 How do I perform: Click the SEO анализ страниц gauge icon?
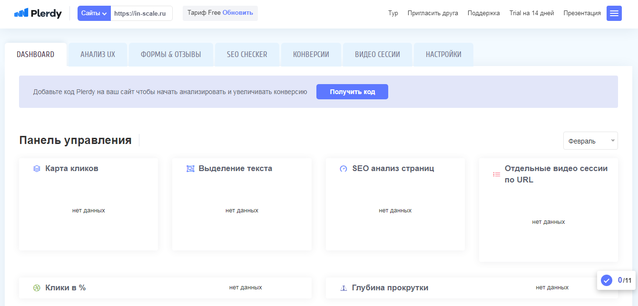[x=344, y=169]
